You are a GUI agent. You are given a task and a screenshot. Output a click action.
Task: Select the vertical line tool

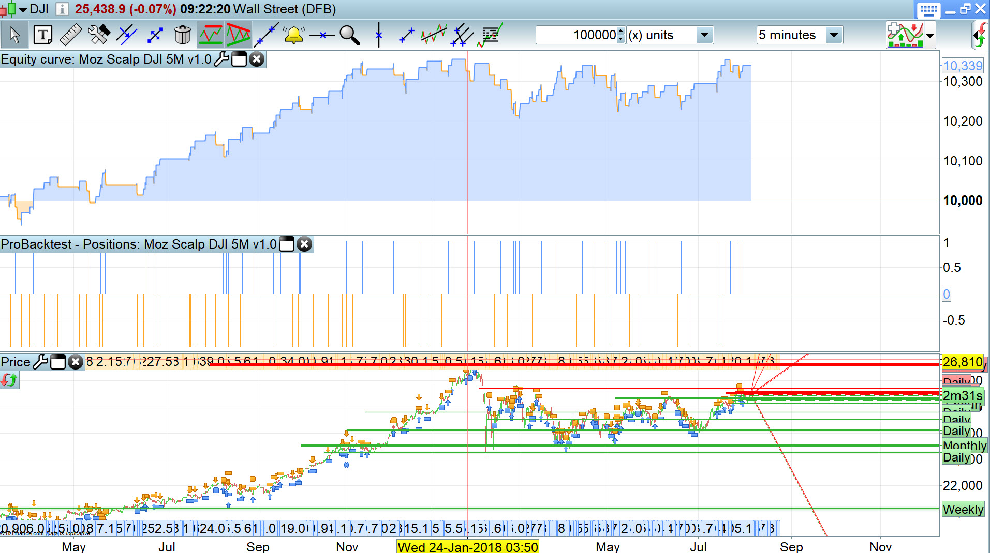(x=379, y=35)
